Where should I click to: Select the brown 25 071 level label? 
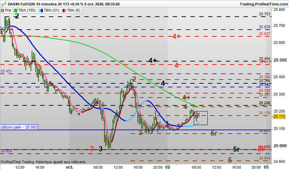pyautogui.click(x=265, y=131)
